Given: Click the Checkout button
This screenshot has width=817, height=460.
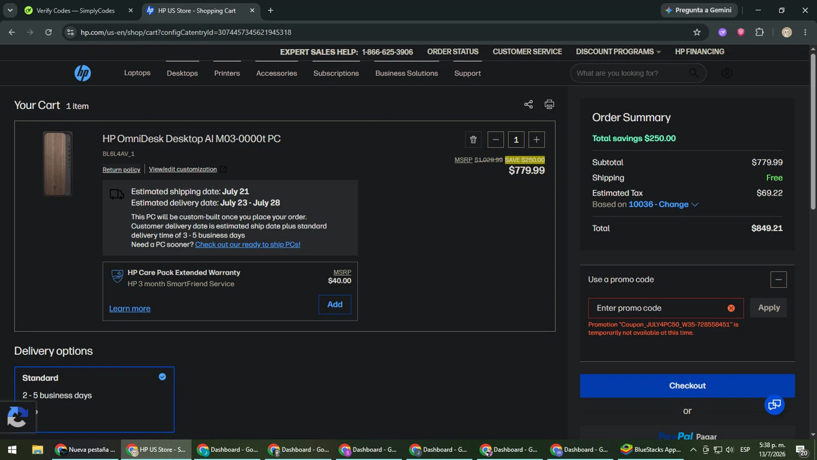Looking at the screenshot, I should (687, 386).
